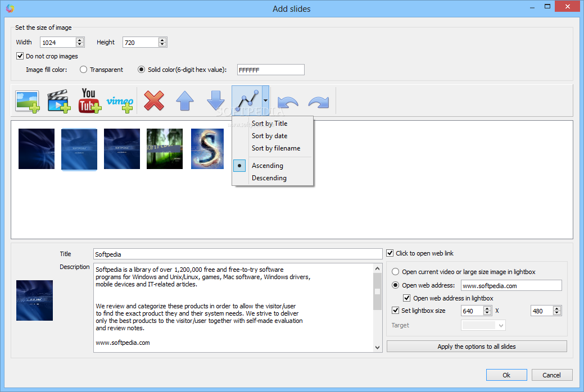584x392 pixels.
Task: Decrease Width value with down arrow
Action: [x=80, y=44]
